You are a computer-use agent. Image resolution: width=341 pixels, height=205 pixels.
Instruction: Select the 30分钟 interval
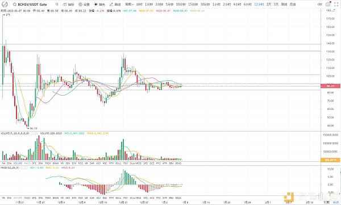tap(205, 4)
